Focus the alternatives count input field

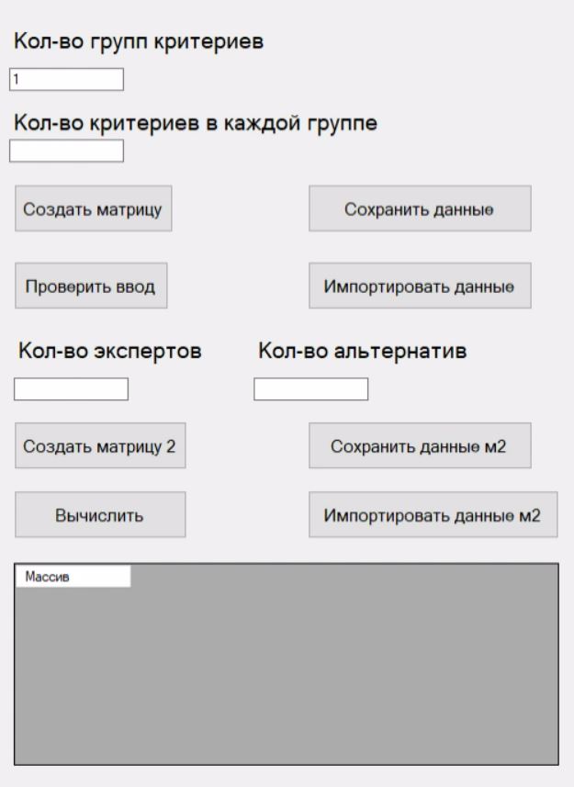point(310,389)
